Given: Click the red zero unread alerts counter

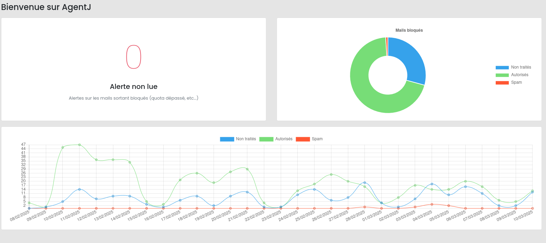Looking at the screenshot, I should [134, 57].
